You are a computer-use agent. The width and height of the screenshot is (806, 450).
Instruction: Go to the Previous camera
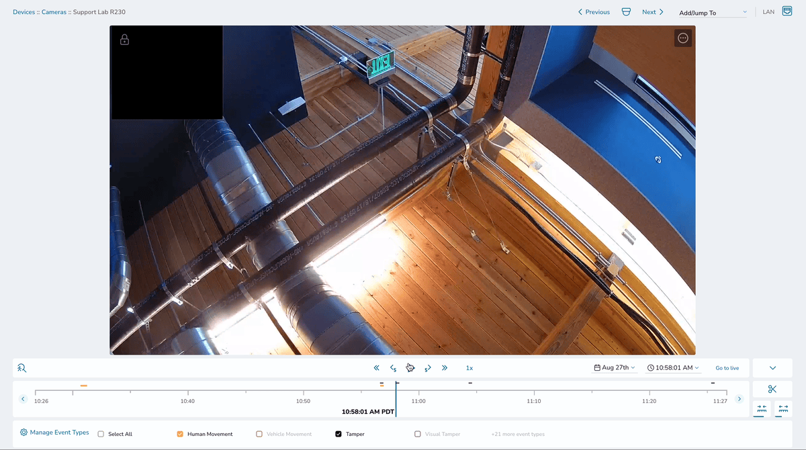[594, 12]
